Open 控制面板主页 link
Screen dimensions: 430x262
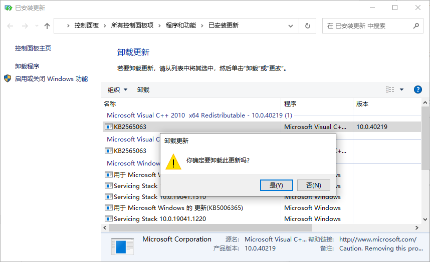click(33, 48)
